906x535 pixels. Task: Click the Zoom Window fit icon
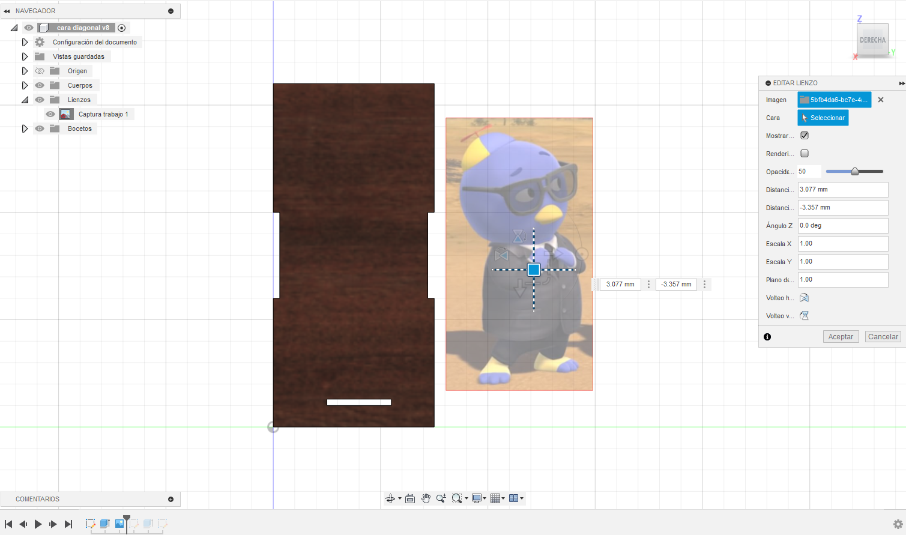point(457,498)
